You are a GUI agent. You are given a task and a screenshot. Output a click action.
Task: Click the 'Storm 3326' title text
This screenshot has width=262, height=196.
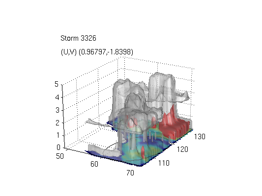[78, 38]
